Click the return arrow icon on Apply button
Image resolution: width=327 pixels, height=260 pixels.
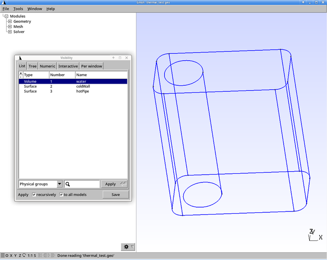click(x=123, y=184)
